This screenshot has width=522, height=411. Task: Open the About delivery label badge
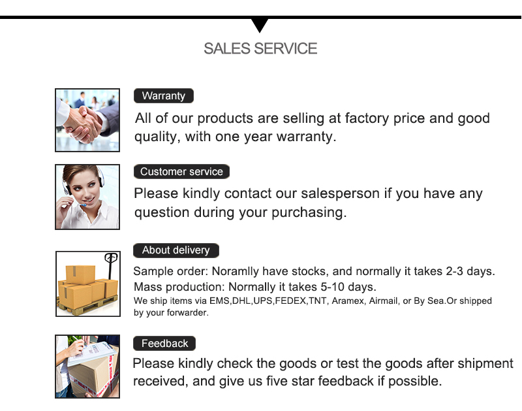(176, 250)
